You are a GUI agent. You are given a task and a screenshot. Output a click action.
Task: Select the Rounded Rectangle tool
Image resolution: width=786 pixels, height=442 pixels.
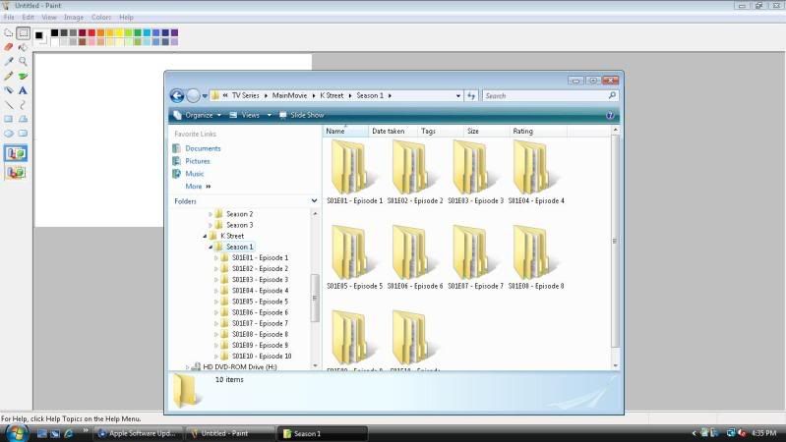pyautogui.click(x=23, y=134)
